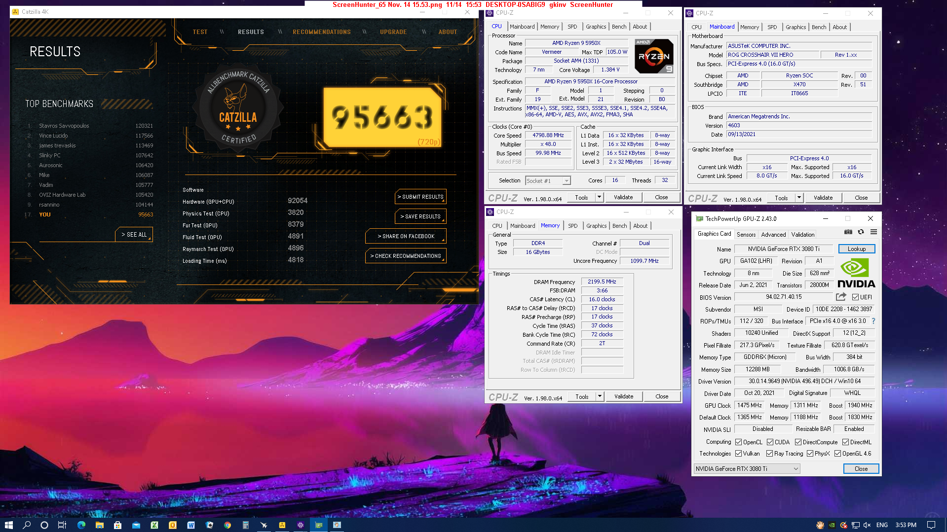
Task: Launch Excel from the taskbar
Action: click(154, 525)
